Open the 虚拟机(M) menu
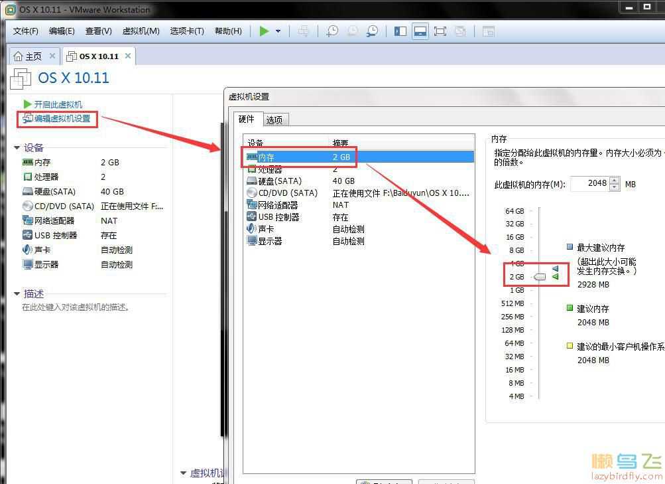The height and width of the screenshot is (484, 665). coord(141,31)
